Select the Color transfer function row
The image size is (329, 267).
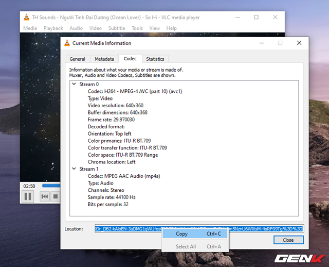click(127, 148)
